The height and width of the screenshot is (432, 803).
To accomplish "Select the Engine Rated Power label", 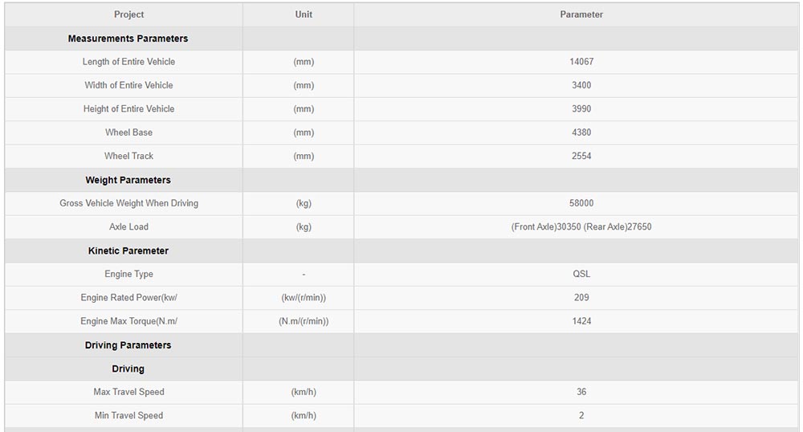I will tap(128, 297).
